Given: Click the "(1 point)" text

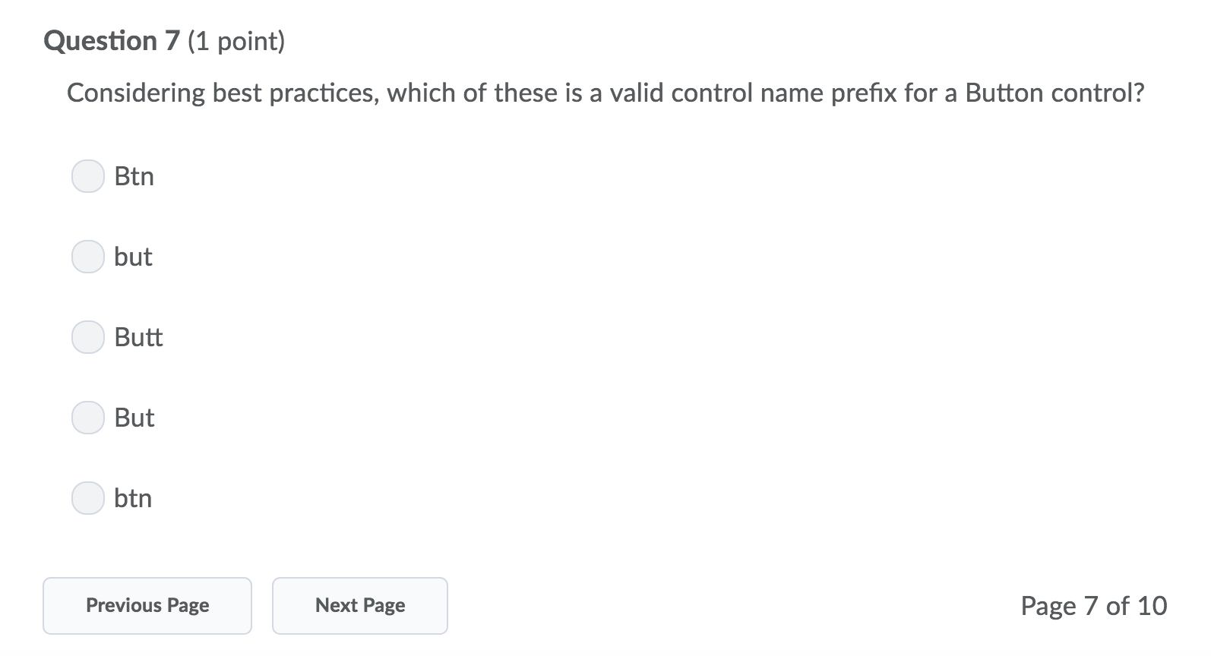Looking at the screenshot, I should (236, 41).
